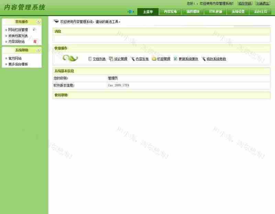
Task: Open 所有档案列表 in the sidebar
Action: [18, 36]
